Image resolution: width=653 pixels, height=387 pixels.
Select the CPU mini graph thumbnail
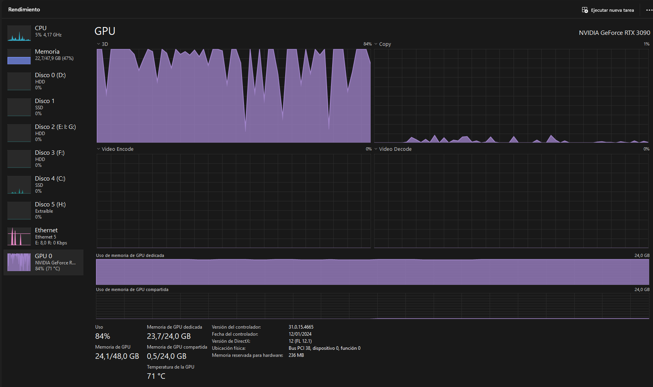[x=19, y=33]
